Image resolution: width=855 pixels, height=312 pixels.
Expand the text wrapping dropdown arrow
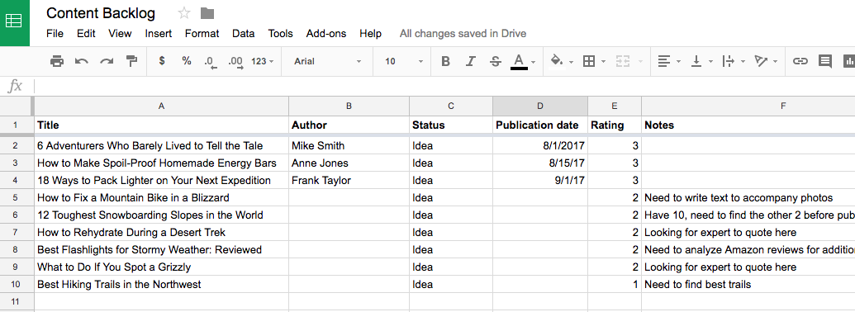[743, 62]
